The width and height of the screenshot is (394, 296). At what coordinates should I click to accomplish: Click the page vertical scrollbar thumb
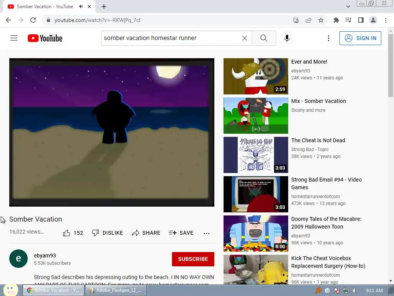coord(391,66)
